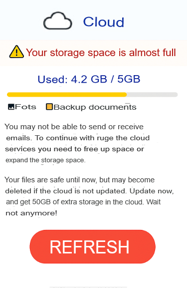Screen dimensions: 187x288
Task: Click the line mentioning ruge the cloud
Action: 78,138
